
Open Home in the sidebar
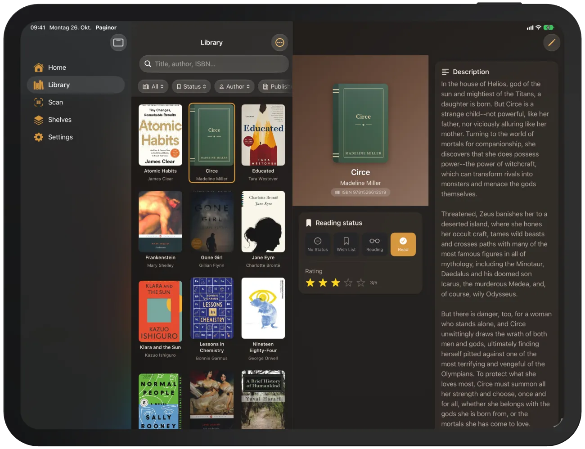[76, 67]
